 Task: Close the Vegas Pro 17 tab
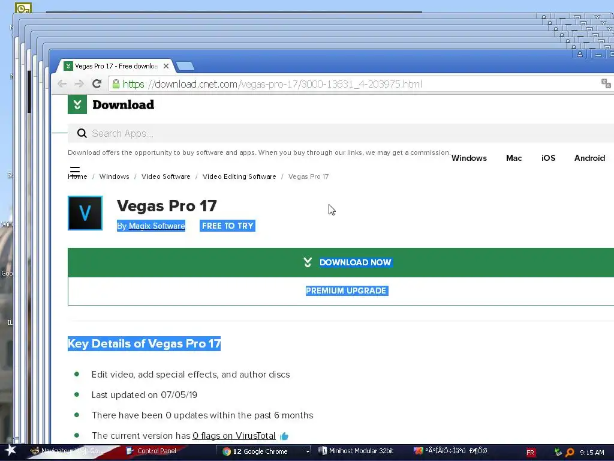tap(166, 66)
